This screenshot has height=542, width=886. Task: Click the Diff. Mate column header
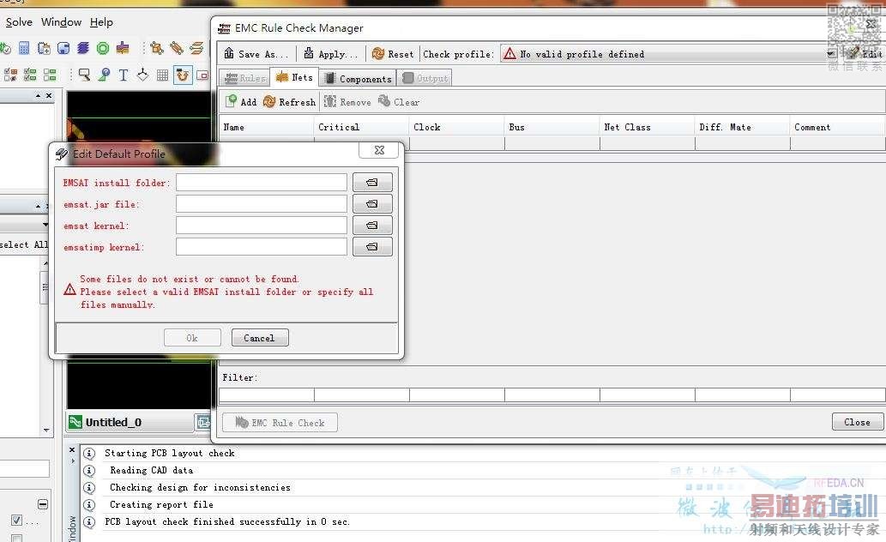coord(743,127)
